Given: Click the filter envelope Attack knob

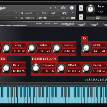Looking at the screenshot, I should point(61,68).
